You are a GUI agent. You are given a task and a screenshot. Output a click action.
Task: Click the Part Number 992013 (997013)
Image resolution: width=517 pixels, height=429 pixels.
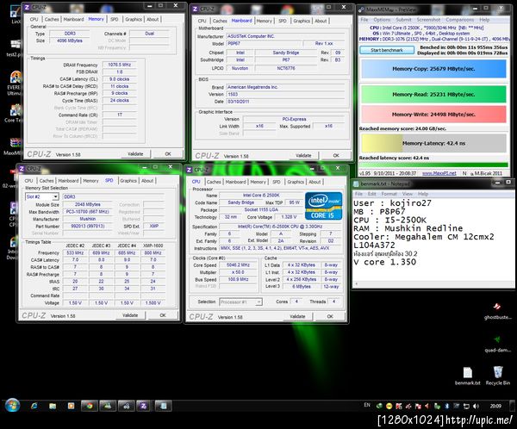87,227
